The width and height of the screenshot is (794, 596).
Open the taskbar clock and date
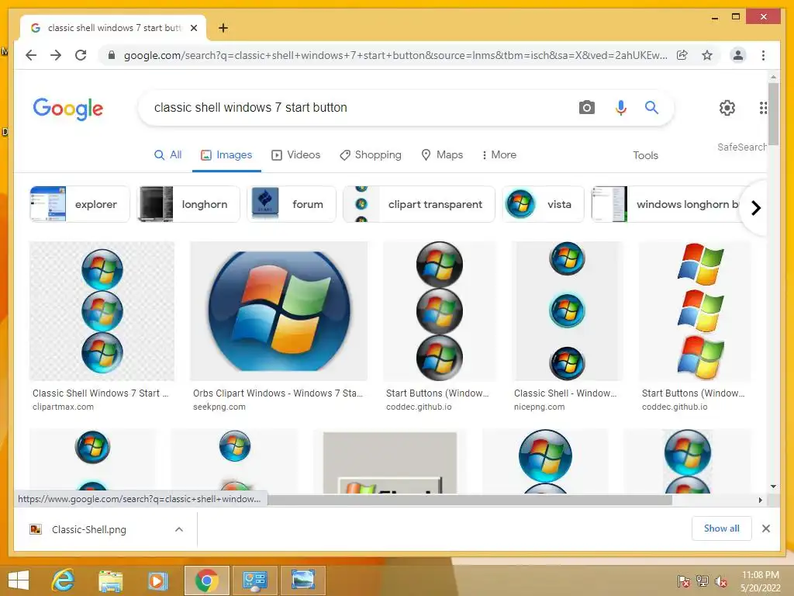click(x=761, y=581)
